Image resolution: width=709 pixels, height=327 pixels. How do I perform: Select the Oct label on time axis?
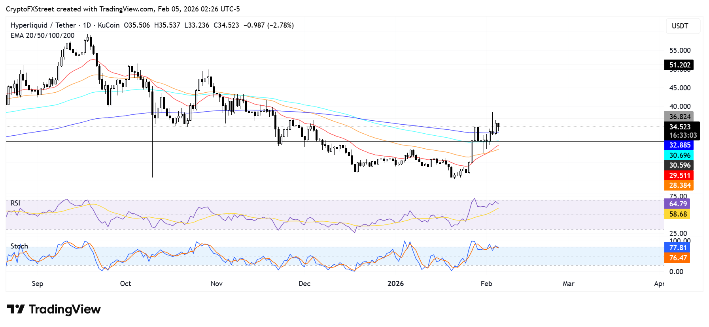[x=125, y=284]
